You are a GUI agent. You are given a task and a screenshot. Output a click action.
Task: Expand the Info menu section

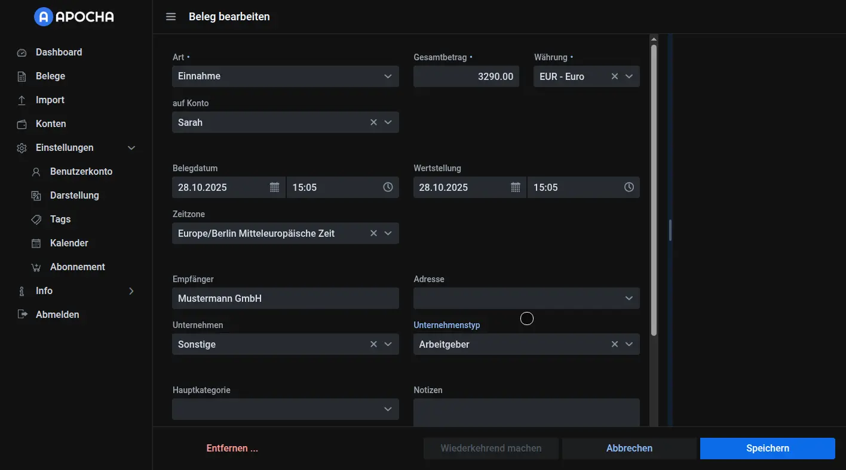coord(131,291)
